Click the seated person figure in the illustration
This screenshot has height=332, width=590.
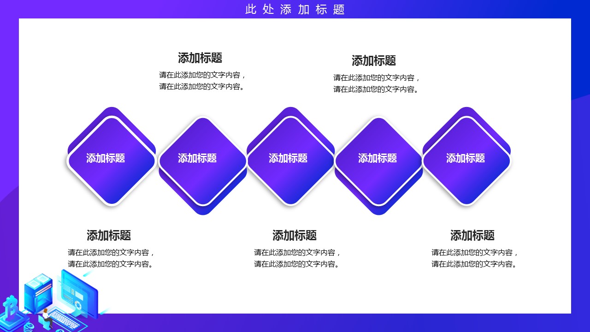[46, 317]
